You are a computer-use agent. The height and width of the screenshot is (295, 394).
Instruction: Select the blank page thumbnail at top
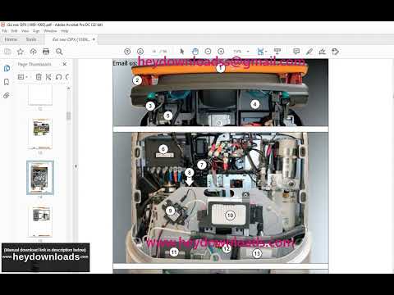(40, 95)
